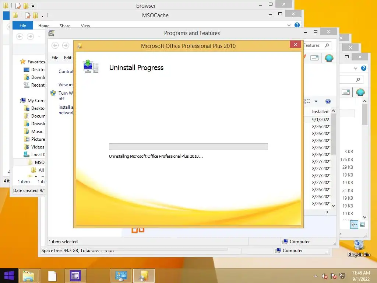The height and width of the screenshot is (283, 377).
Task: Open the File tab in MSOCache window
Action: point(23,25)
